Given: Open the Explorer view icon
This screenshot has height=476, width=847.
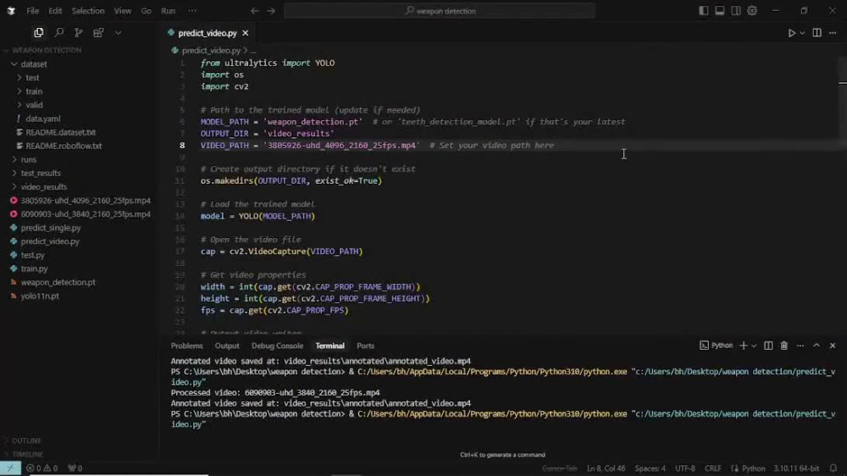Looking at the screenshot, I should [x=38, y=33].
